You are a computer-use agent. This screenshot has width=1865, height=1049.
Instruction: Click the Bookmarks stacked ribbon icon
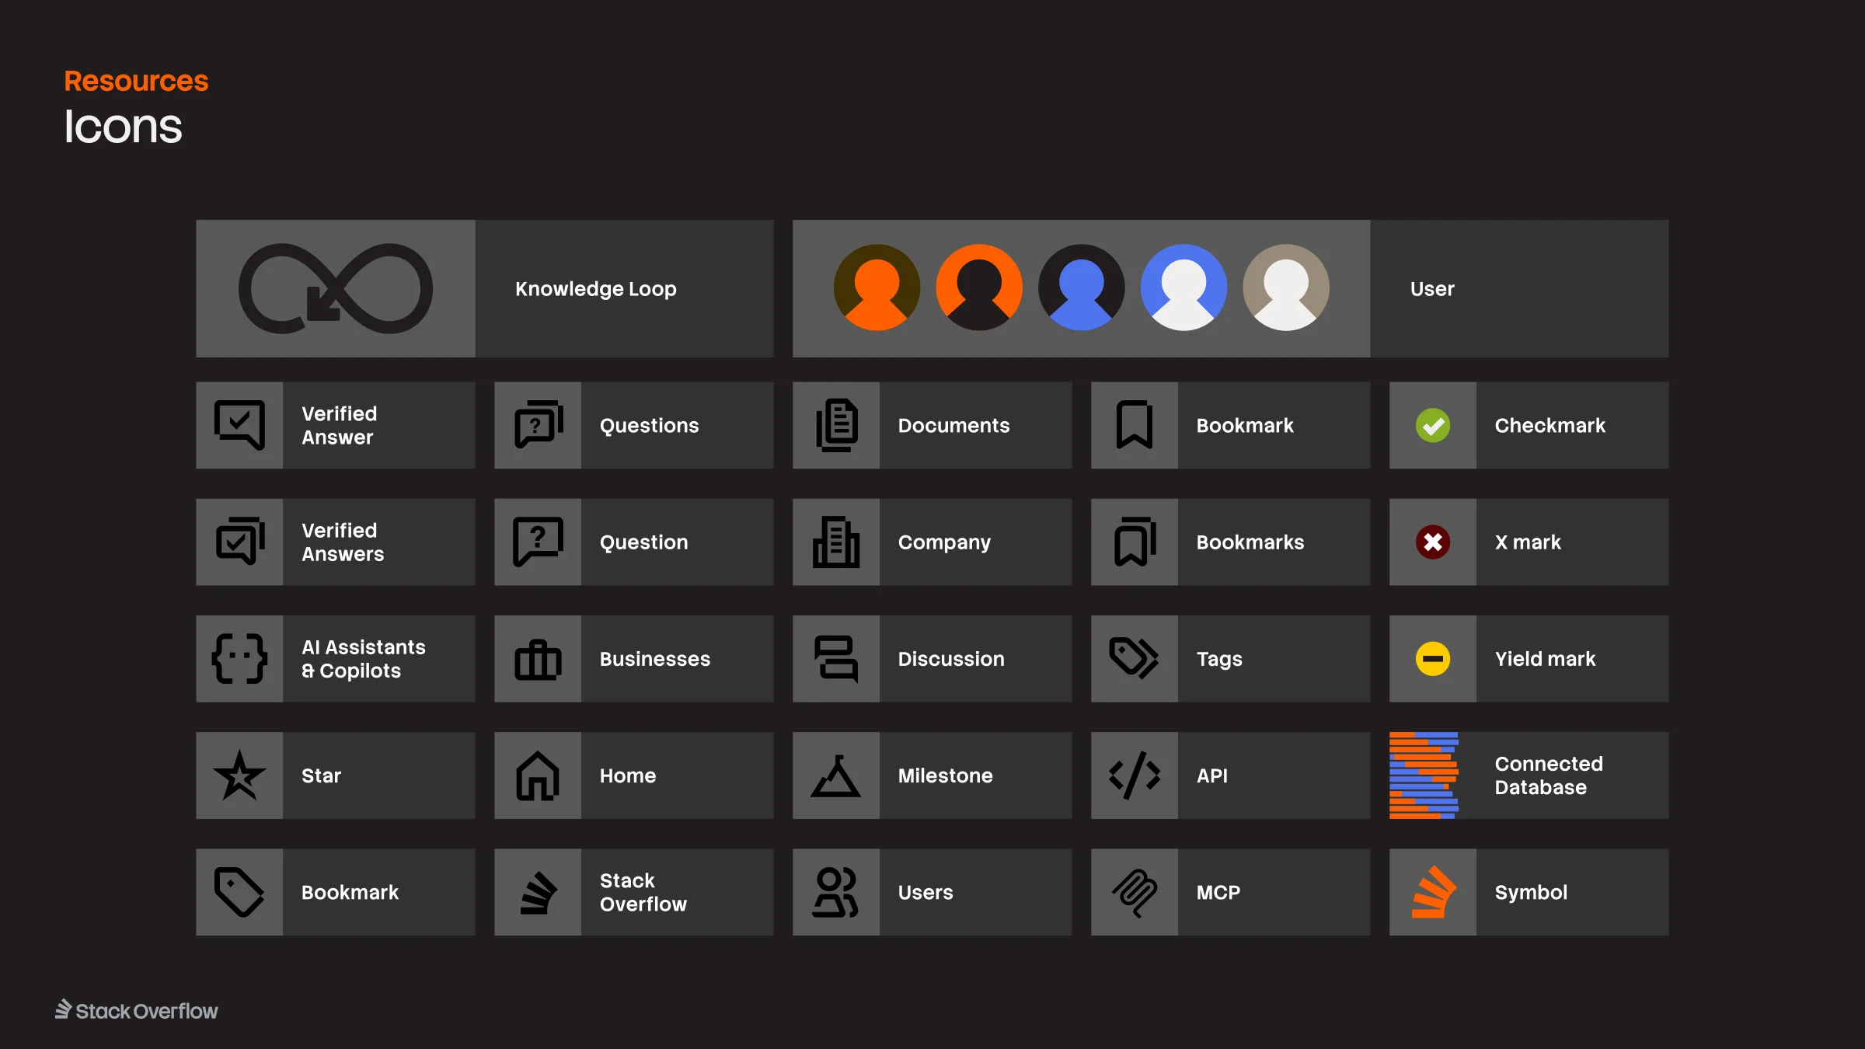pos(1135,542)
